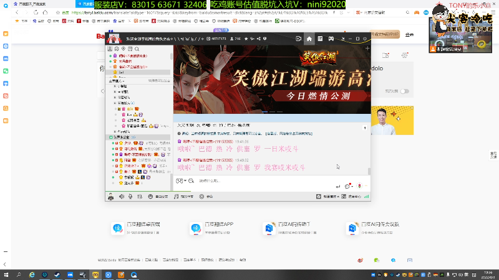Click the emoji search icon in chat toolbar

[x=191, y=180]
